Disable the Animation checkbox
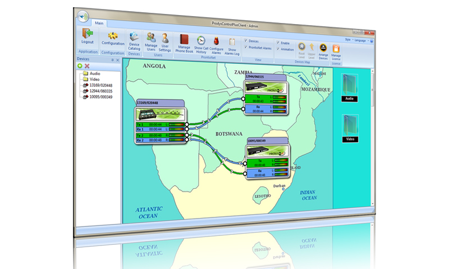This screenshot has width=449, height=269. [x=278, y=50]
